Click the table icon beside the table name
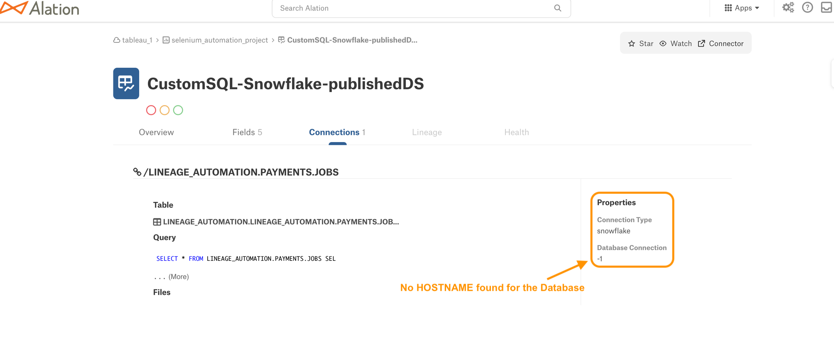 pyautogui.click(x=157, y=222)
